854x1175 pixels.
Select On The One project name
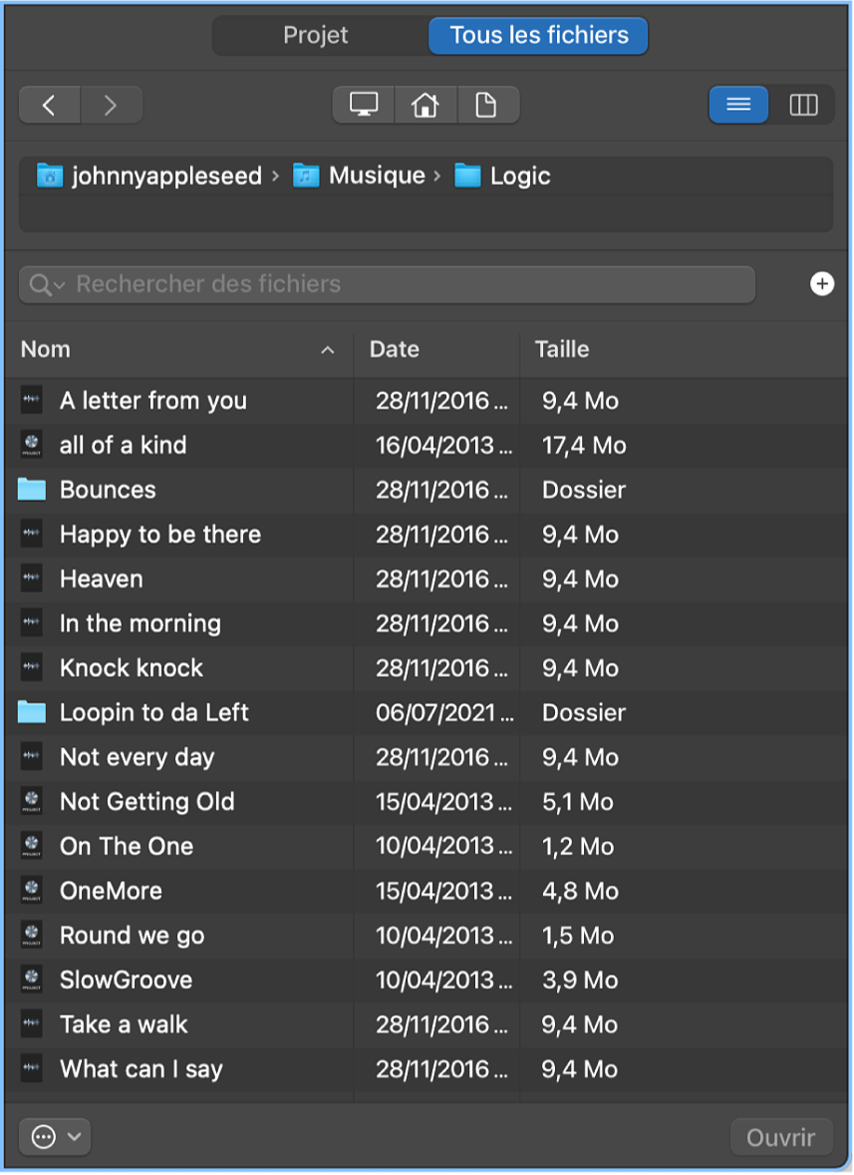pyautogui.click(x=127, y=846)
